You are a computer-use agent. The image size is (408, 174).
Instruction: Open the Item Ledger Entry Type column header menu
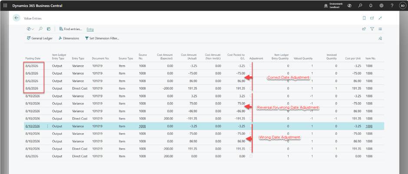59,57
